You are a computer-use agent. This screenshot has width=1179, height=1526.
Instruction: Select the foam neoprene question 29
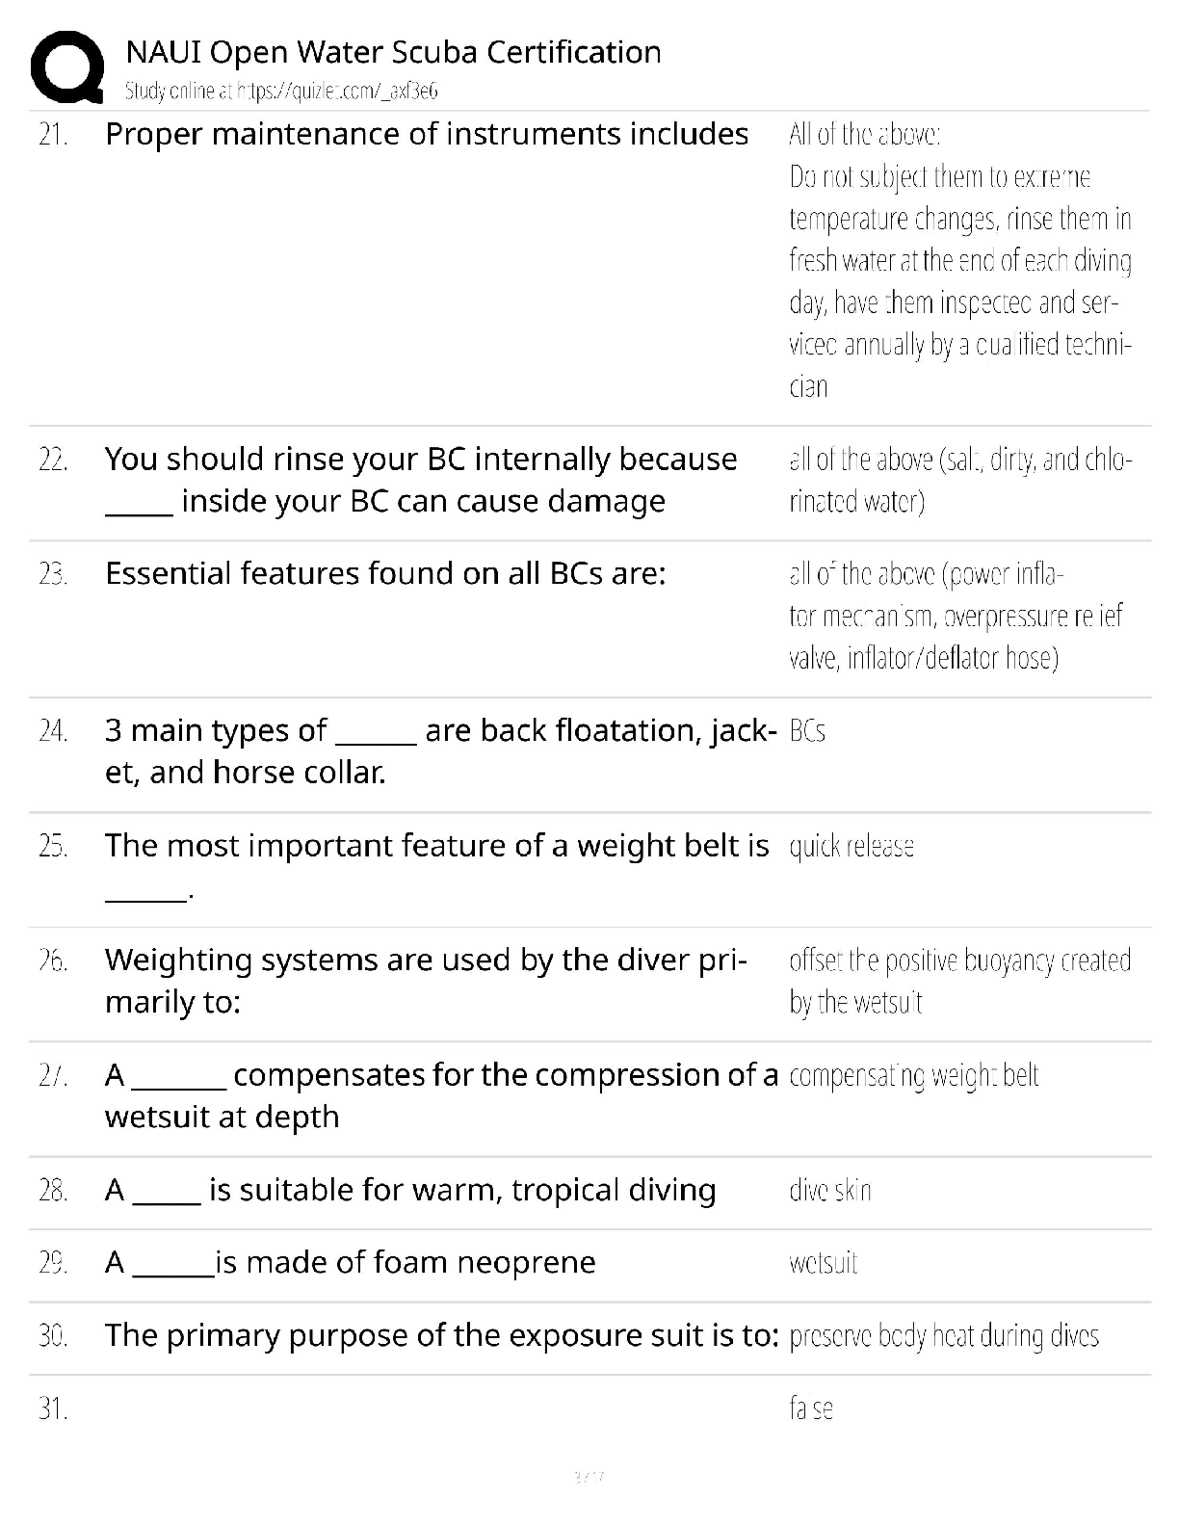click(351, 1263)
